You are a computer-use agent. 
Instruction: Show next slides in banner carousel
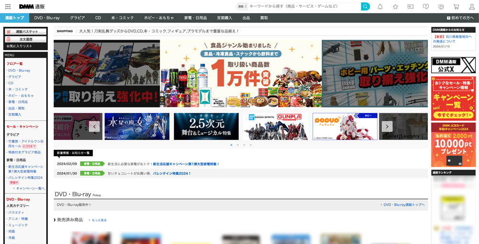387,127
